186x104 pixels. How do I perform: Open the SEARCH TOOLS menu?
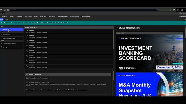pyautogui.click(x=74, y=16)
